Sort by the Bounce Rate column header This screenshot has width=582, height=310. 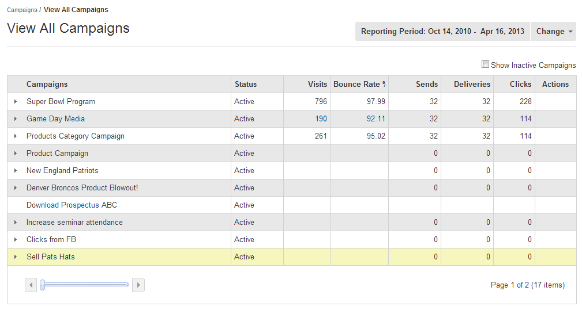coord(359,85)
